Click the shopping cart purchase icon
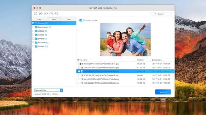This screenshot has width=206, height=115. coord(56,13)
